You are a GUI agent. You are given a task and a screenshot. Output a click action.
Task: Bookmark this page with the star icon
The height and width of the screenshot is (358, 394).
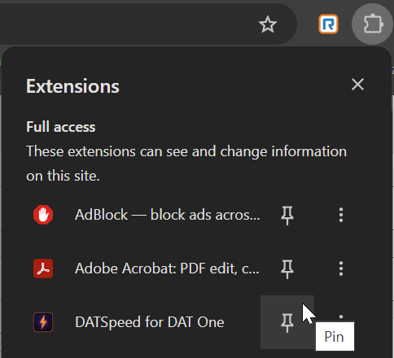(268, 24)
